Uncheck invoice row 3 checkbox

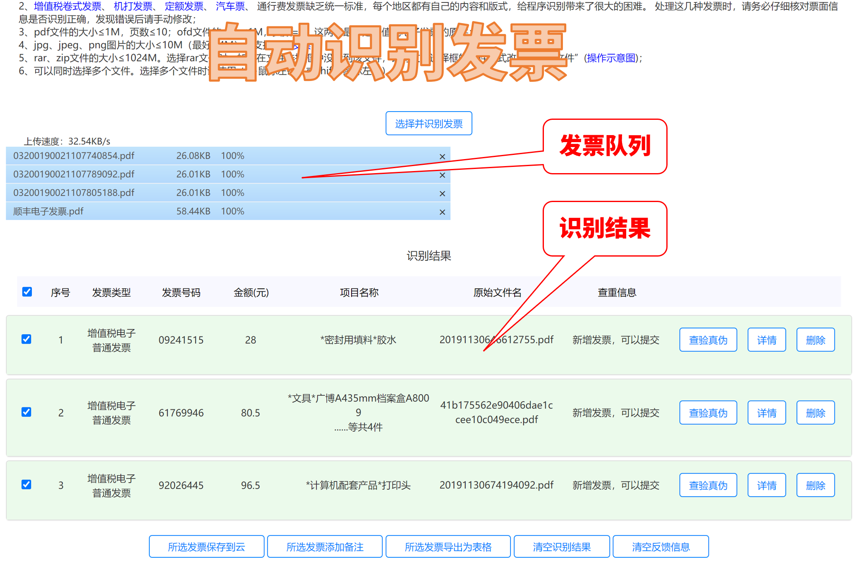pyautogui.click(x=26, y=484)
